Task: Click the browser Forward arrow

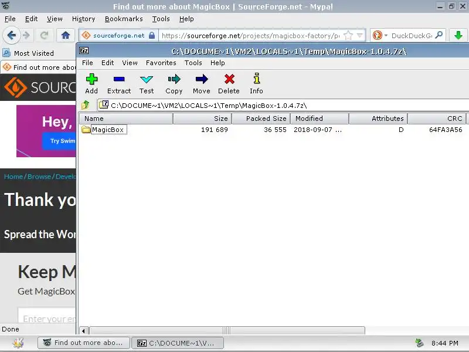Action: coord(26,36)
